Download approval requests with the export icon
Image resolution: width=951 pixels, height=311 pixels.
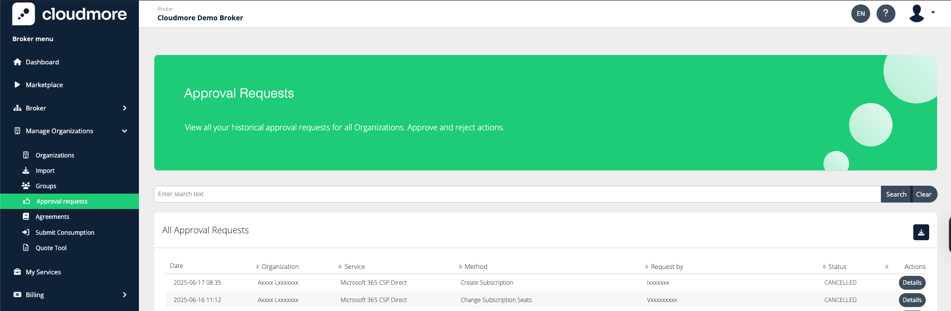pyautogui.click(x=921, y=232)
